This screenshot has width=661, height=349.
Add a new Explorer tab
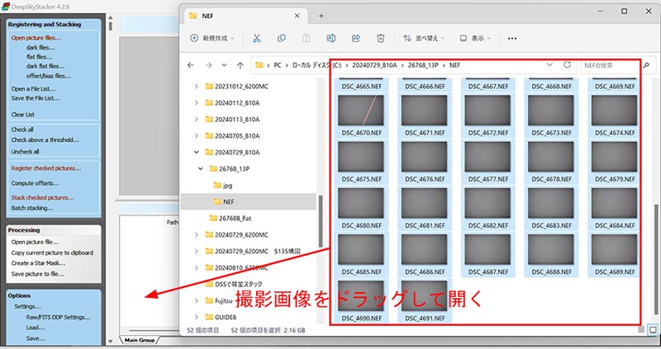[321, 16]
